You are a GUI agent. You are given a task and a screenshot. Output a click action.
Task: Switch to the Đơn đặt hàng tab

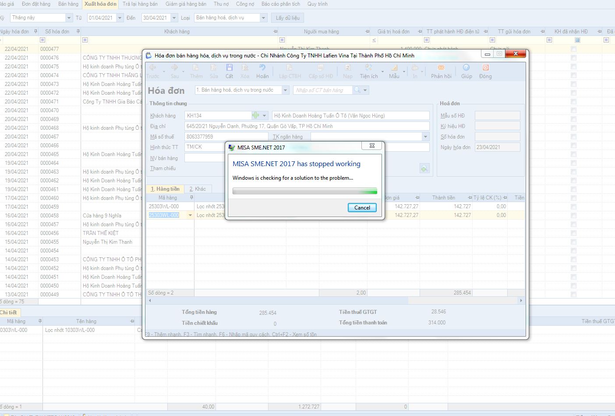pyautogui.click(x=36, y=4)
